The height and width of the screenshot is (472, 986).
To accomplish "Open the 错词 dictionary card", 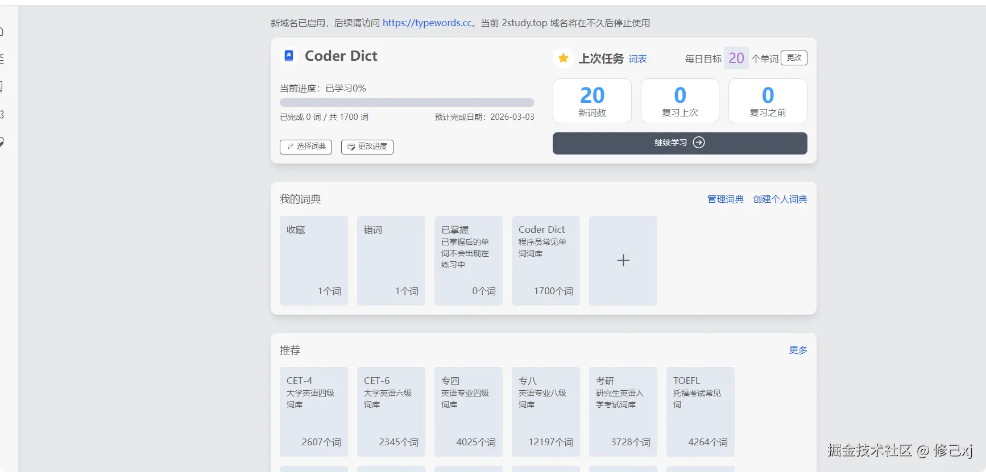I will click(391, 261).
